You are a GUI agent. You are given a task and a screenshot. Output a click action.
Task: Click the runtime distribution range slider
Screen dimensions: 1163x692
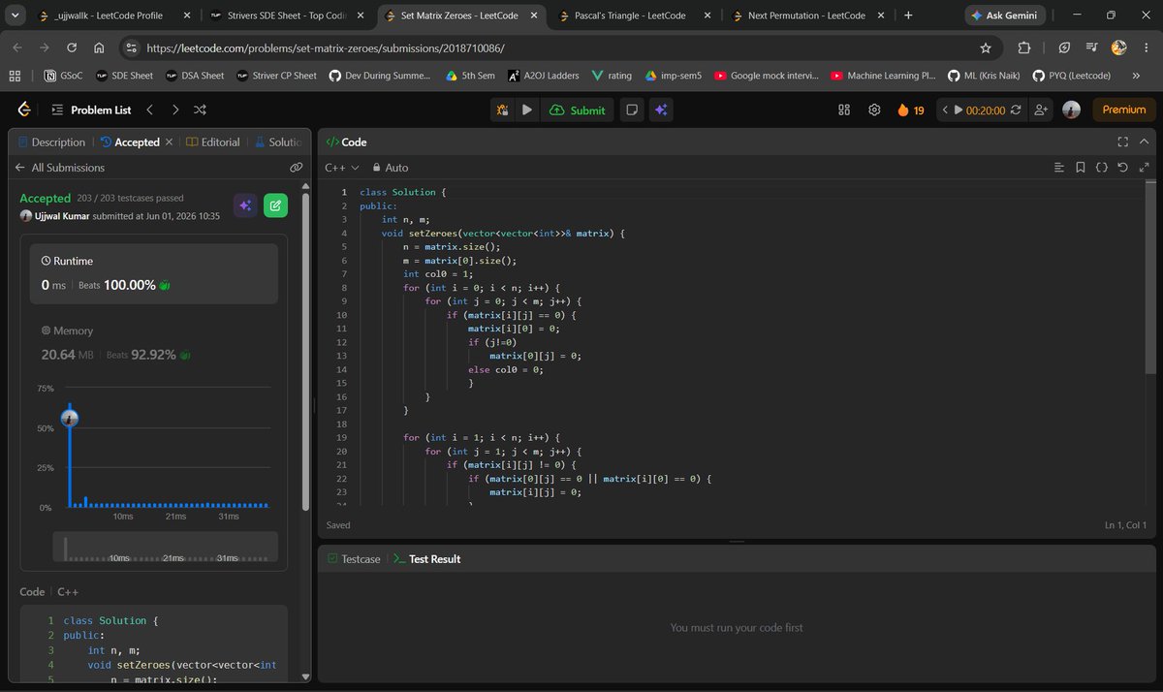coord(166,547)
